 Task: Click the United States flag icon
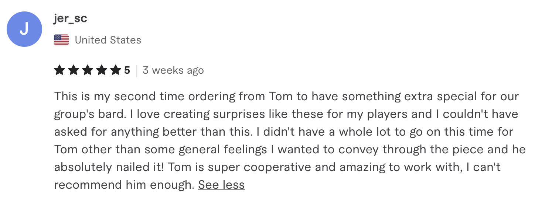(61, 40)
